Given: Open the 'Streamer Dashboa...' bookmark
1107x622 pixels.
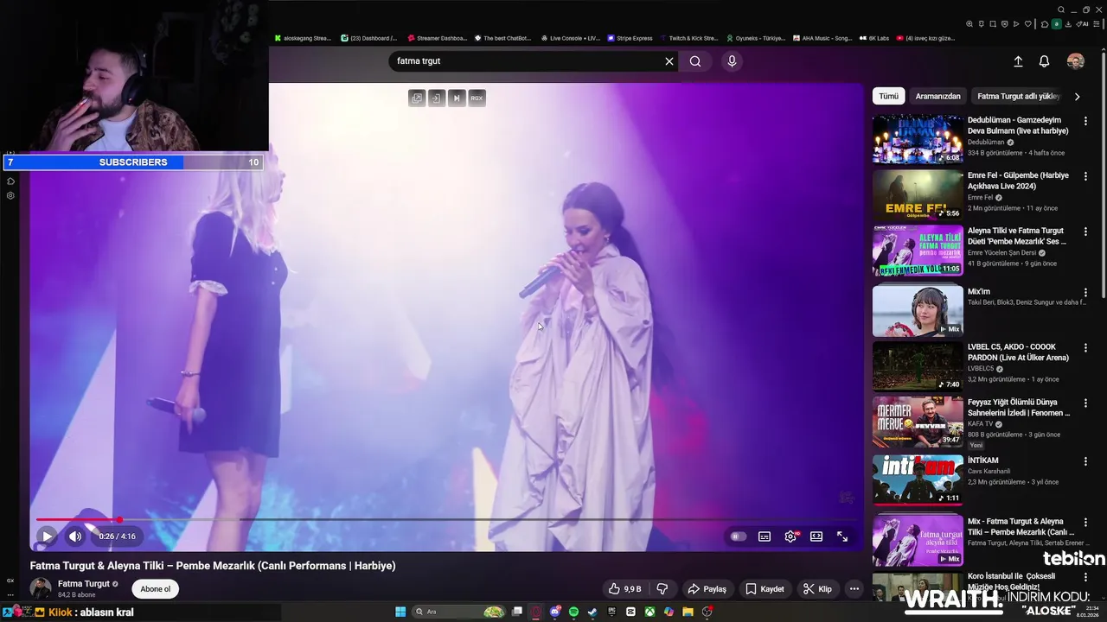Looking at the screenshot, I should (x=436, y=38).
